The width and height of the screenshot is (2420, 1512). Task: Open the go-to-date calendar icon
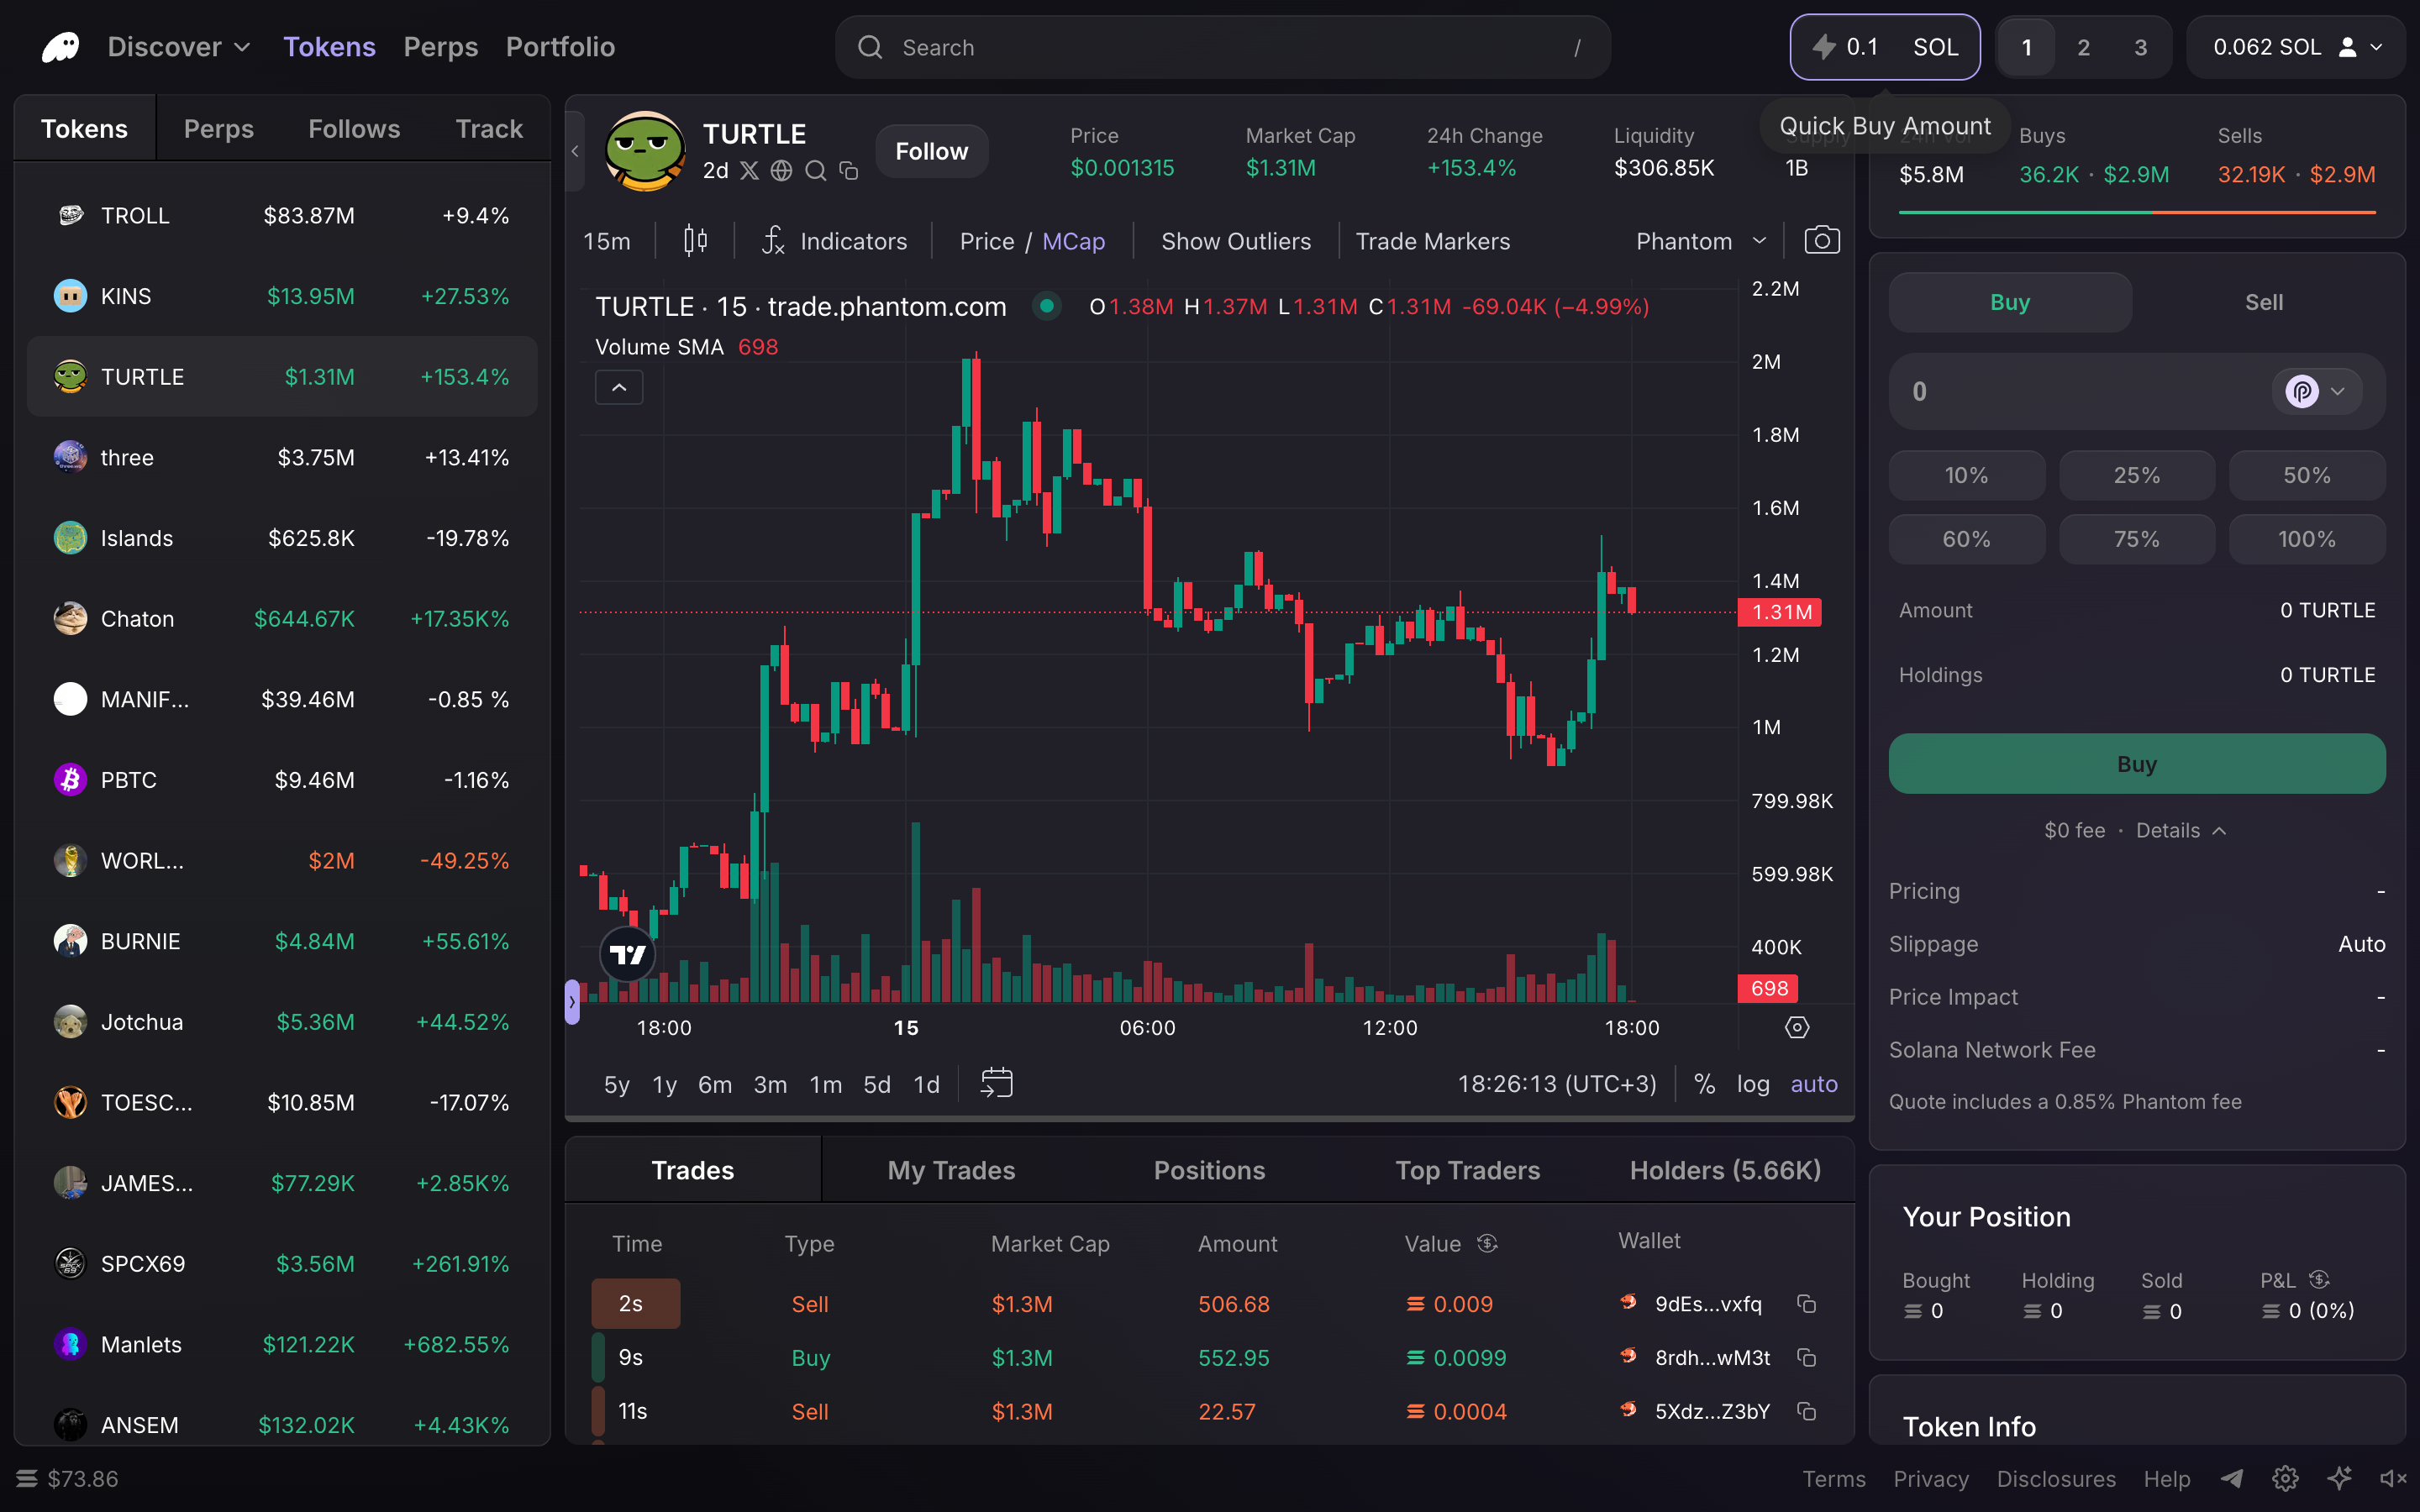997,1084
